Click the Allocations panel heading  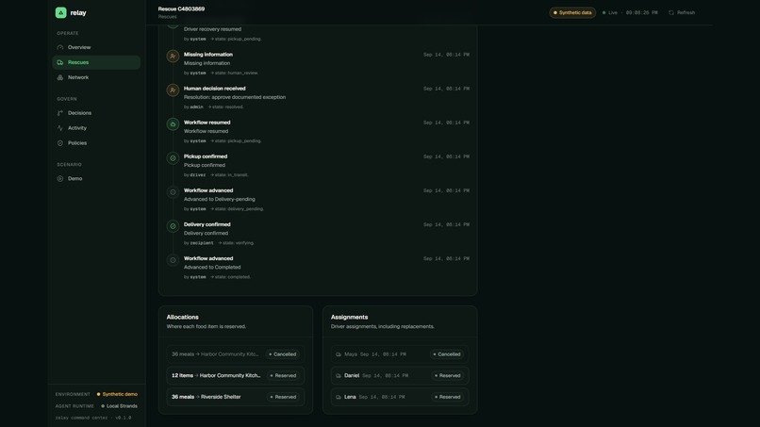coord(182,317)
